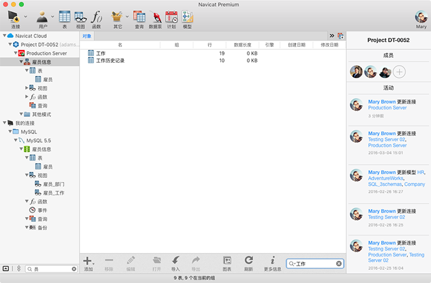Collapse the 我的连接 tree node
The width and height of the screenshot is (431, 283).
(x=5, y=123)
